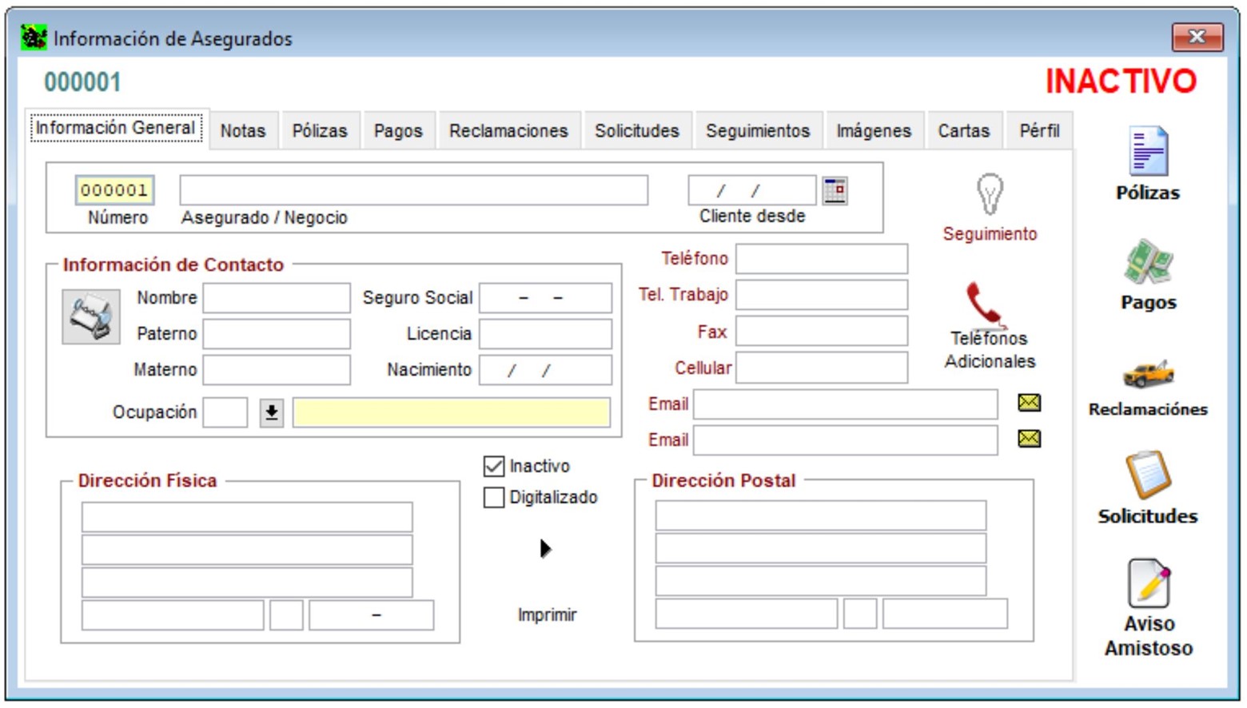Image resolution: width=1247 pixels, height=708 pixels.
Task: Switch to the Cartas tab
Action: (964, 131)
